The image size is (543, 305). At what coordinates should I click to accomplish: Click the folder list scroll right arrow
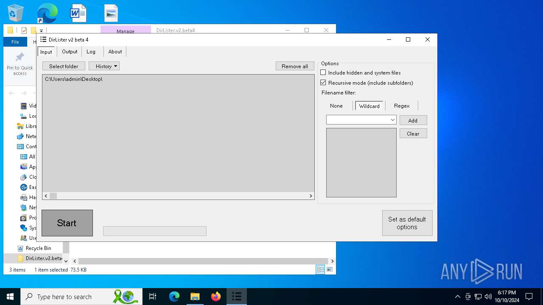pyautogui.click(x=311, y=196)
